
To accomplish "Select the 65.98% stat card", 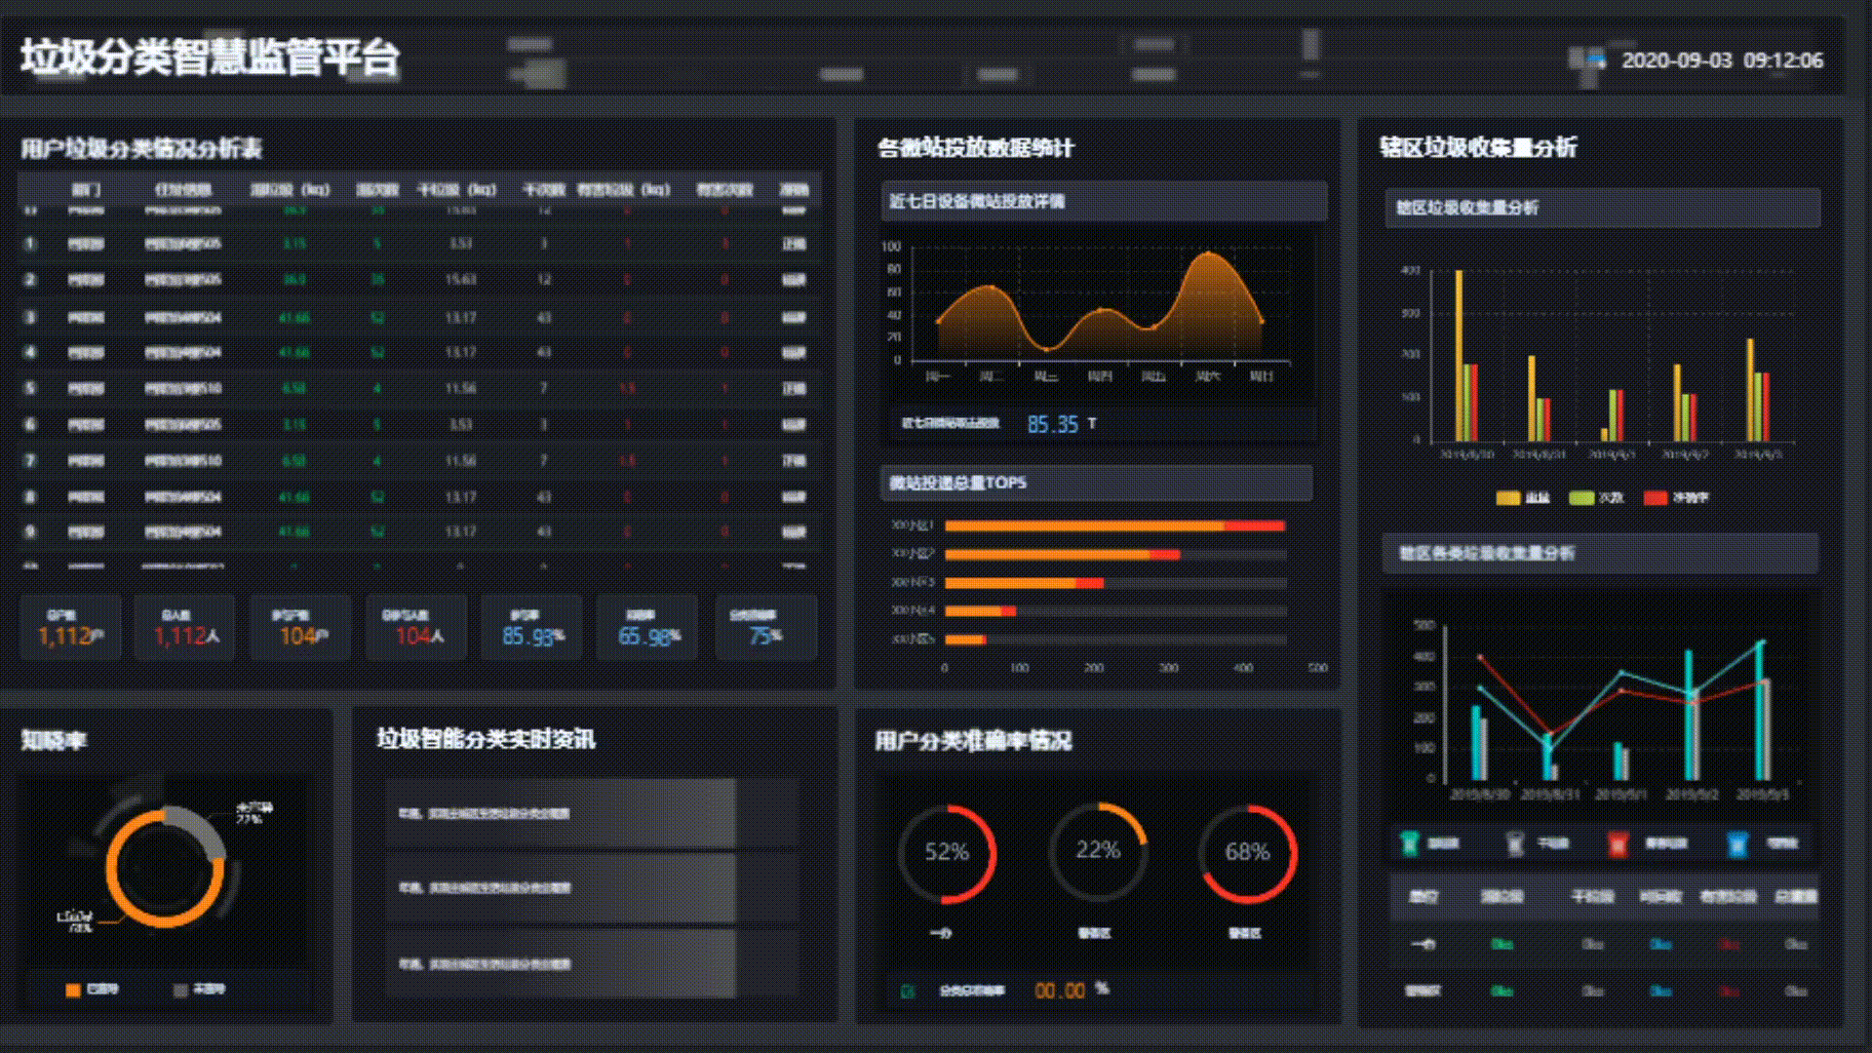I will click(x=648, y=628).
